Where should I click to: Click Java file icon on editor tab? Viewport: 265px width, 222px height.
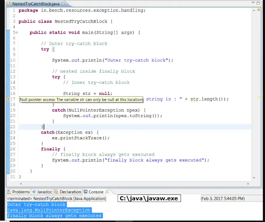(x=9, y=4)
